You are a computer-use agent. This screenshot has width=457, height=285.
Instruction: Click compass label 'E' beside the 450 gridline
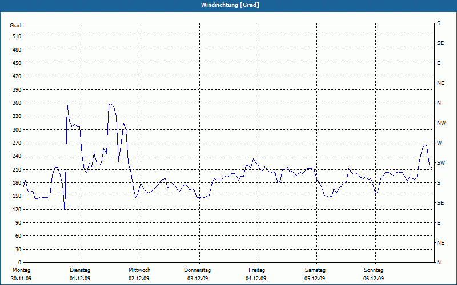(439, 63)
